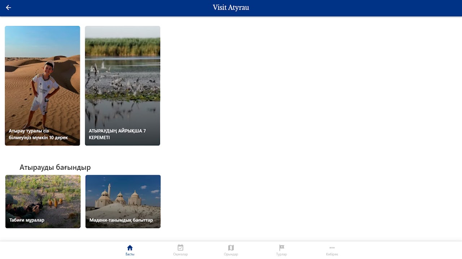Open the Турлар tab label

pyautogui.click(x=282, y=254)
